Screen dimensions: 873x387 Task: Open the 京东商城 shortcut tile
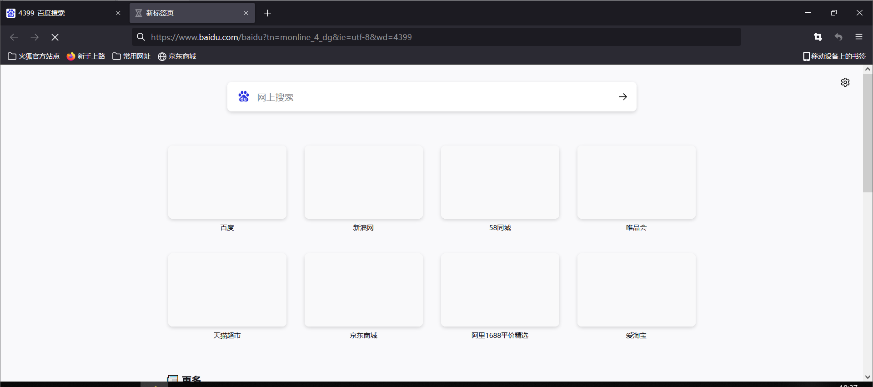pyautogui.click(x=364, y=290)
